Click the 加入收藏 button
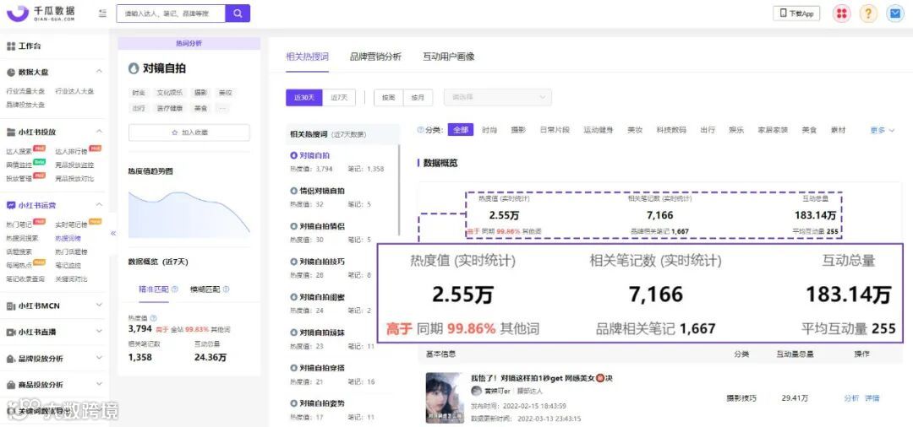 point(189,132)
